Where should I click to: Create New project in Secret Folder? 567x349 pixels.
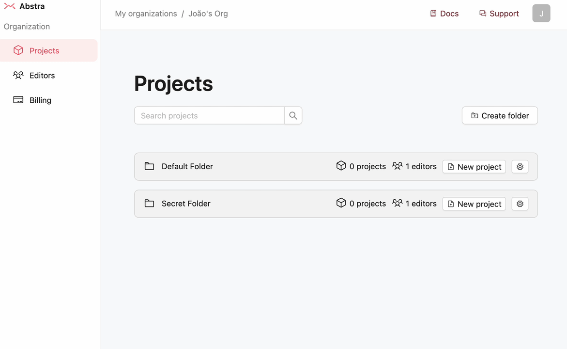(474, 204)
